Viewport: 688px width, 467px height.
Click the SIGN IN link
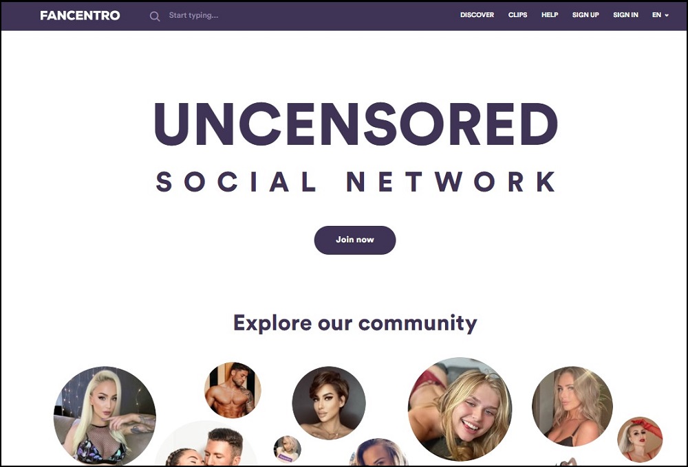click(625, 15)
